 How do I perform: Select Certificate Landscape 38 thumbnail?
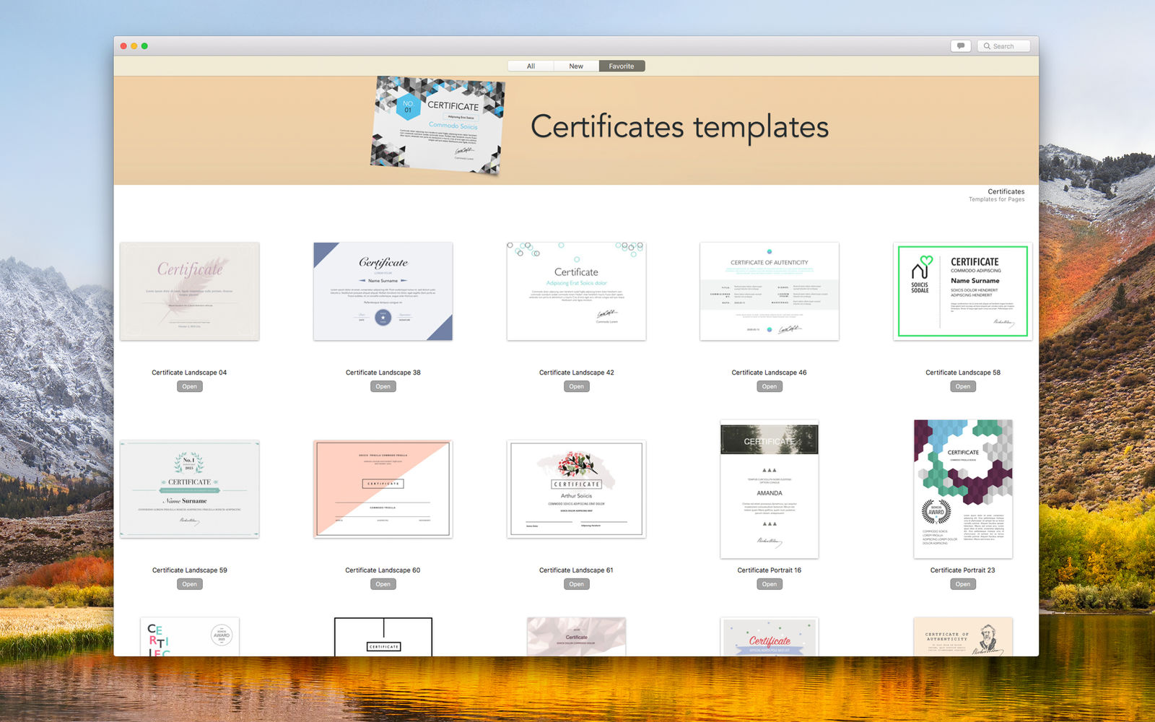pyautogui.click(x=383, y=291)
